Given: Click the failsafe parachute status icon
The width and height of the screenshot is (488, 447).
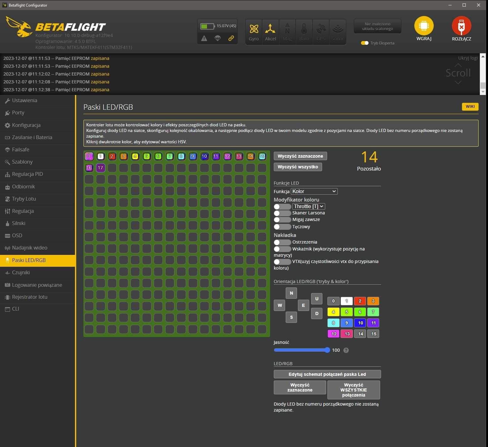Looking at the screenshot, I should 218,38.
